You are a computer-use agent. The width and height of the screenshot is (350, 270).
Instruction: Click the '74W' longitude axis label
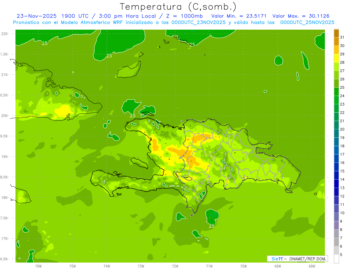click(x=106, y=266)
